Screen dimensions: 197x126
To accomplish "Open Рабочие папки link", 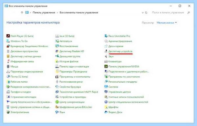I will coord(19,82).
